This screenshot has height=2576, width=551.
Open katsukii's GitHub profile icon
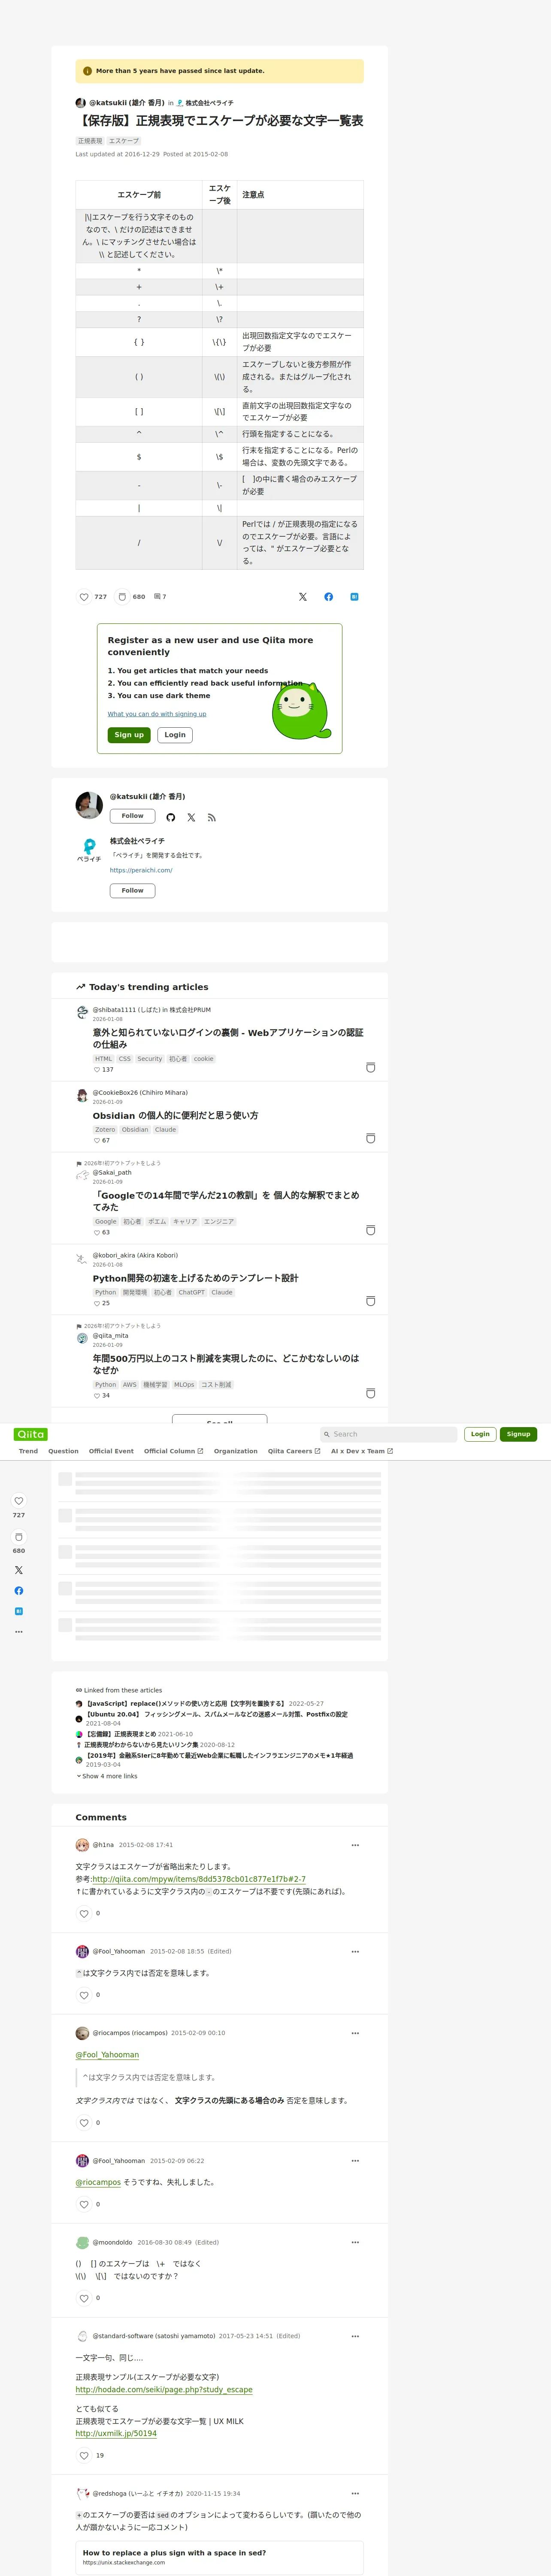pyautogui.click(x=171, y=818)
